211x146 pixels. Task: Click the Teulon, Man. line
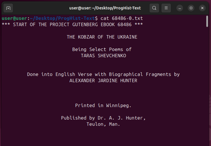pos(103,124)
